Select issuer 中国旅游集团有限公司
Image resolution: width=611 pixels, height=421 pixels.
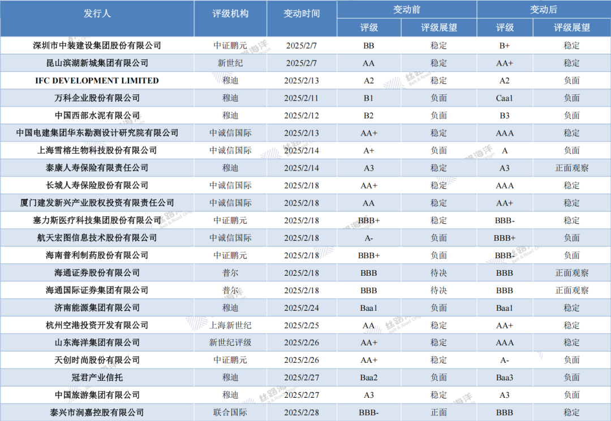point(97,395)
